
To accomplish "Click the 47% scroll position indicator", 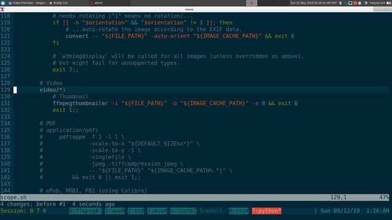I will pos(384,197).
